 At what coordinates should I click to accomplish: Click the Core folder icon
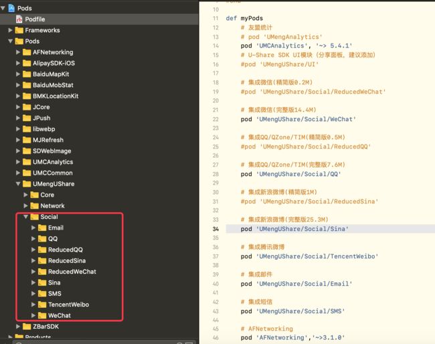coord(35,195)
